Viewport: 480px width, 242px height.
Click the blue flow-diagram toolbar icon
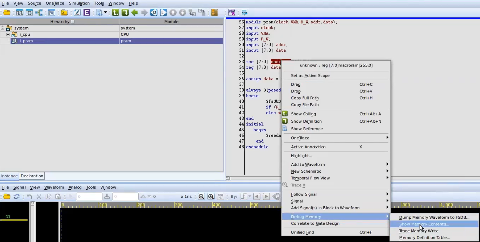pos(39,12)
